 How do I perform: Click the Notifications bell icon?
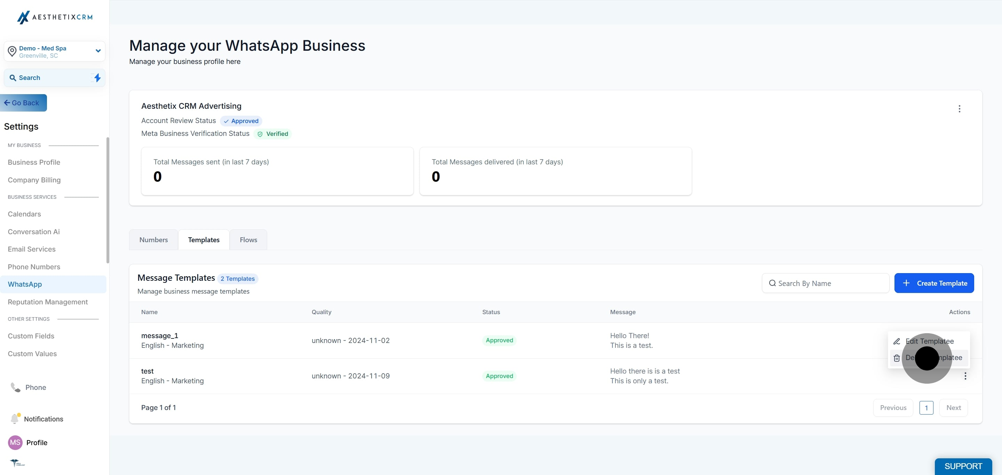pyautogui.click(x=15, y=419)
